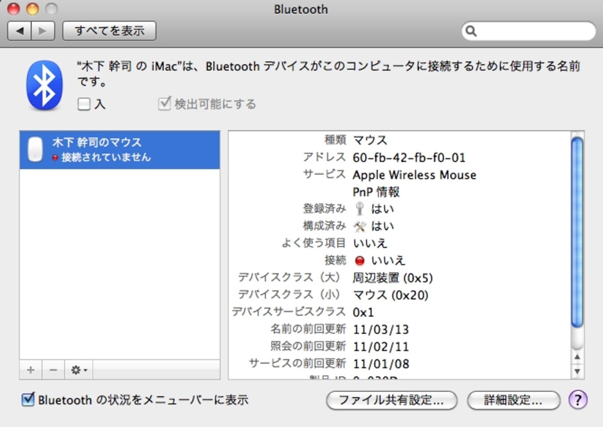Click the 0x1 device service class value

tap(363, 312)
